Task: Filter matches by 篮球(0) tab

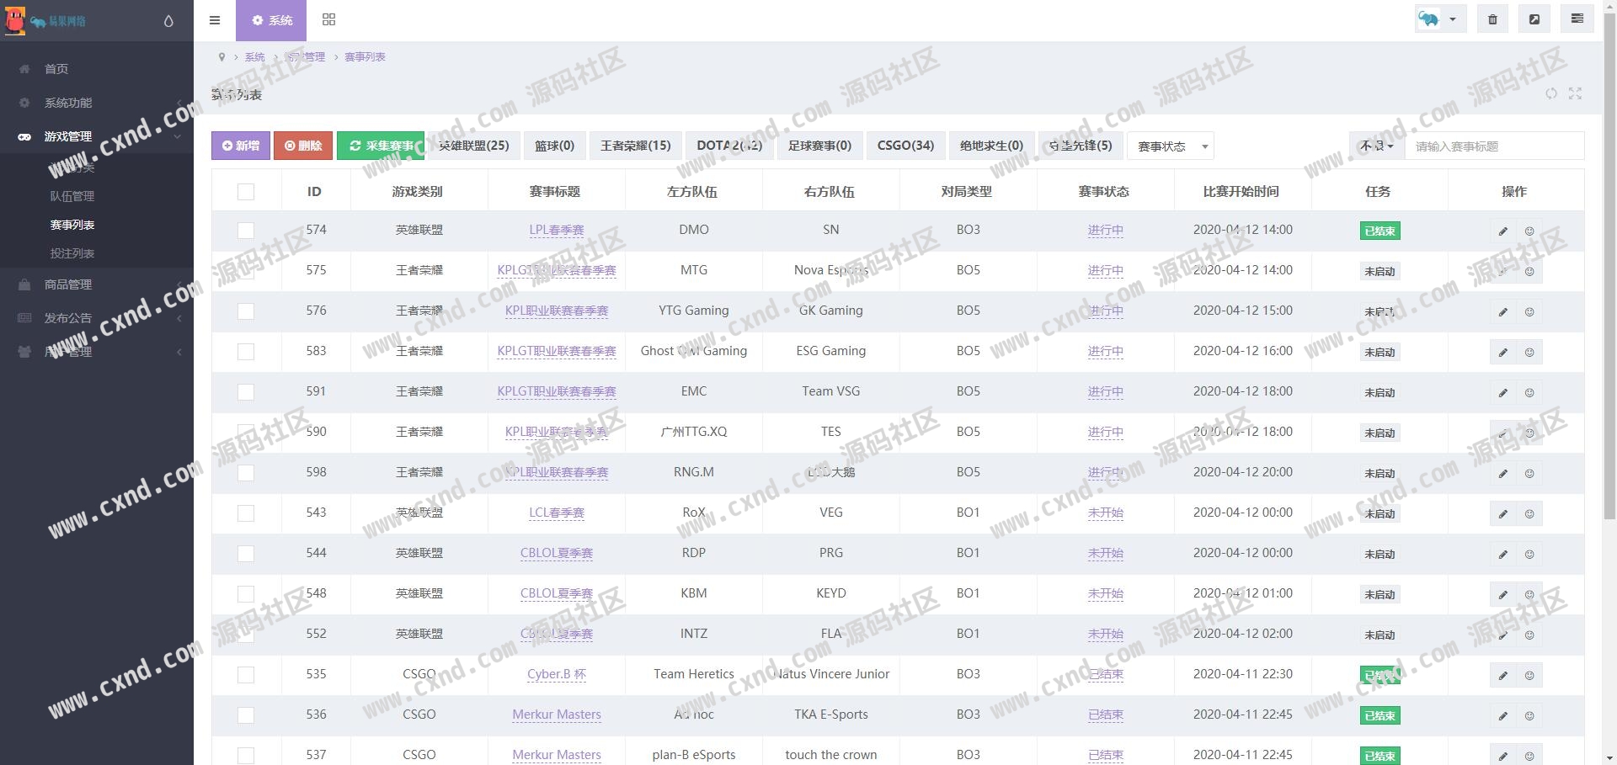Action: [554, 146]
